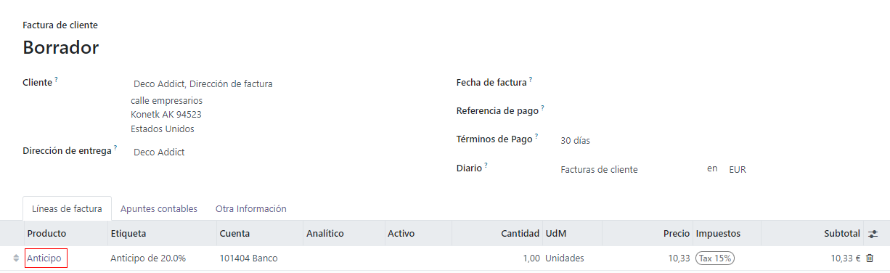
Task: Click the Anticipo product link
Action: [x=44, y=258]
